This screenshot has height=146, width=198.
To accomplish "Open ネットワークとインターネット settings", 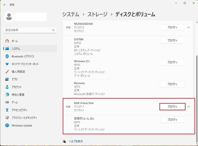I will coord(30,64).
